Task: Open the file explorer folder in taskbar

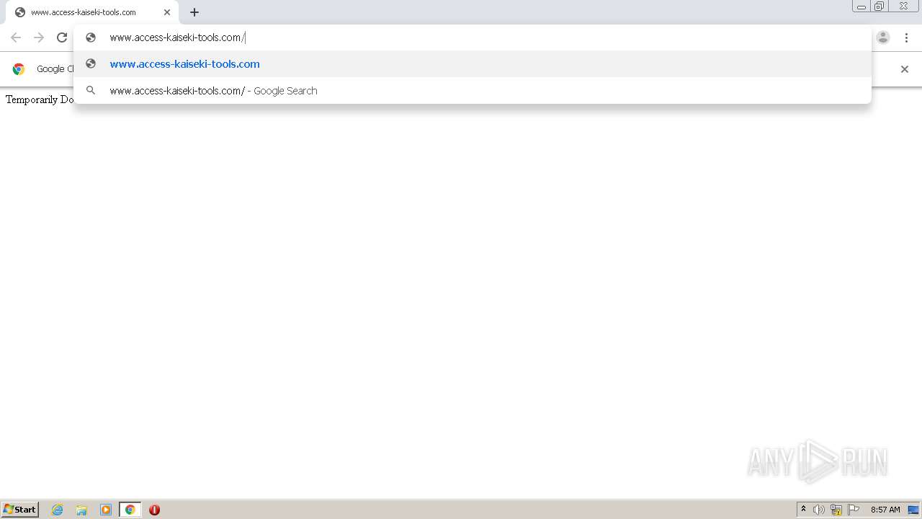Action: coord(81,510)
